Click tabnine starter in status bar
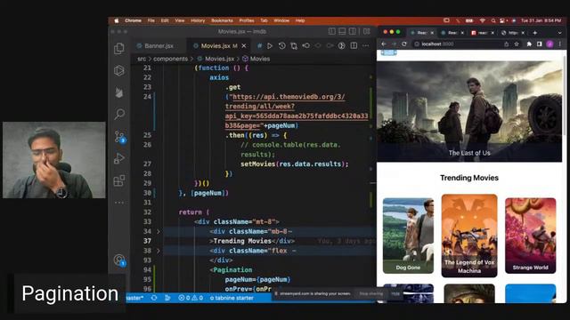The image size is (570, 320). pyautogui.click(x=232, y=298)
